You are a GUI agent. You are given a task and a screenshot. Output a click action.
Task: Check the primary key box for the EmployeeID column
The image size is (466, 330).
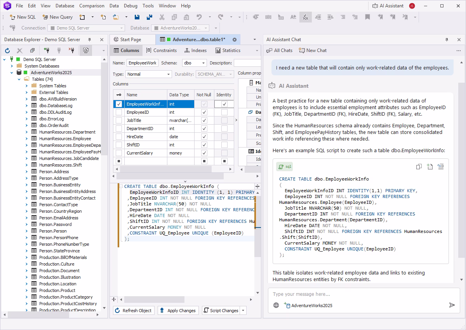pos(119,112)
